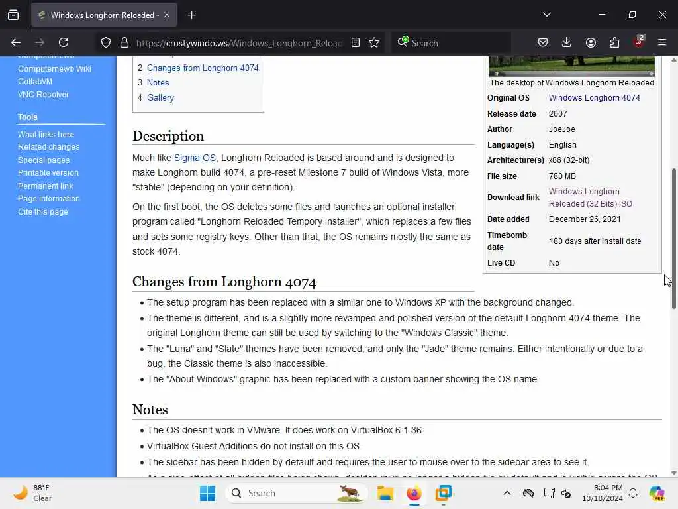Open the Pocket save icon
This screenshot has width=678, height=509.
click(543, 42)
